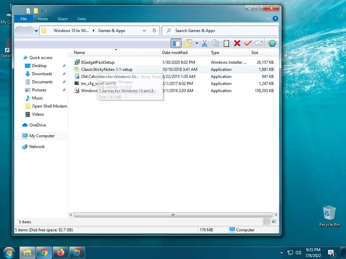Image resolution: width=346 pixels, height=259 pixels.
Task: Expand the ribbon with the chevron
Action: pyautogui.click(x=268, y=19)
